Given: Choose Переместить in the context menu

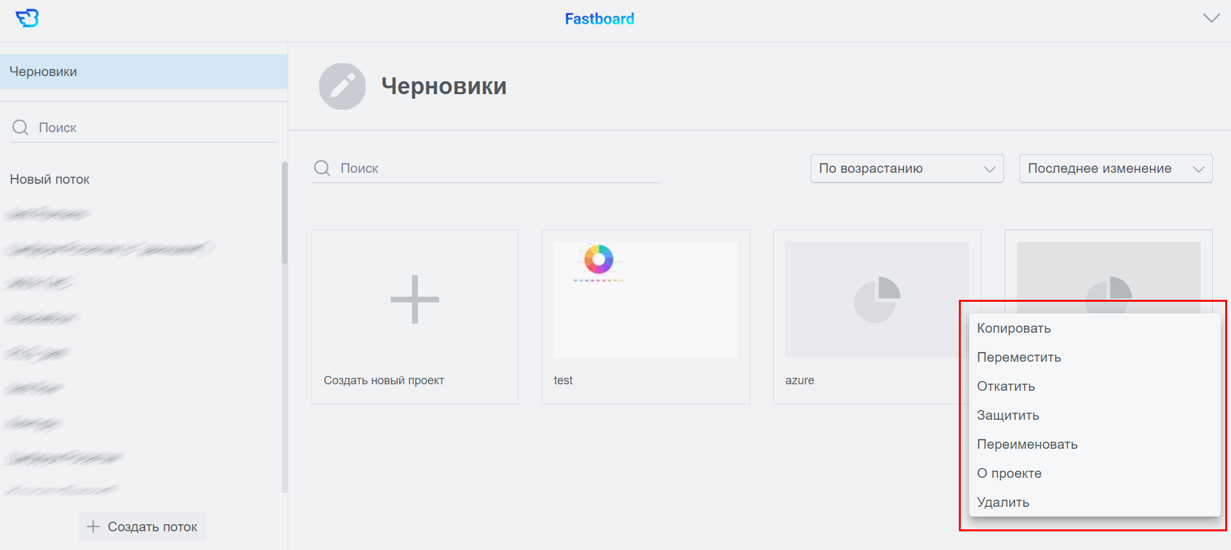Looking at the screenshot, I should [x=1019, y=357].
